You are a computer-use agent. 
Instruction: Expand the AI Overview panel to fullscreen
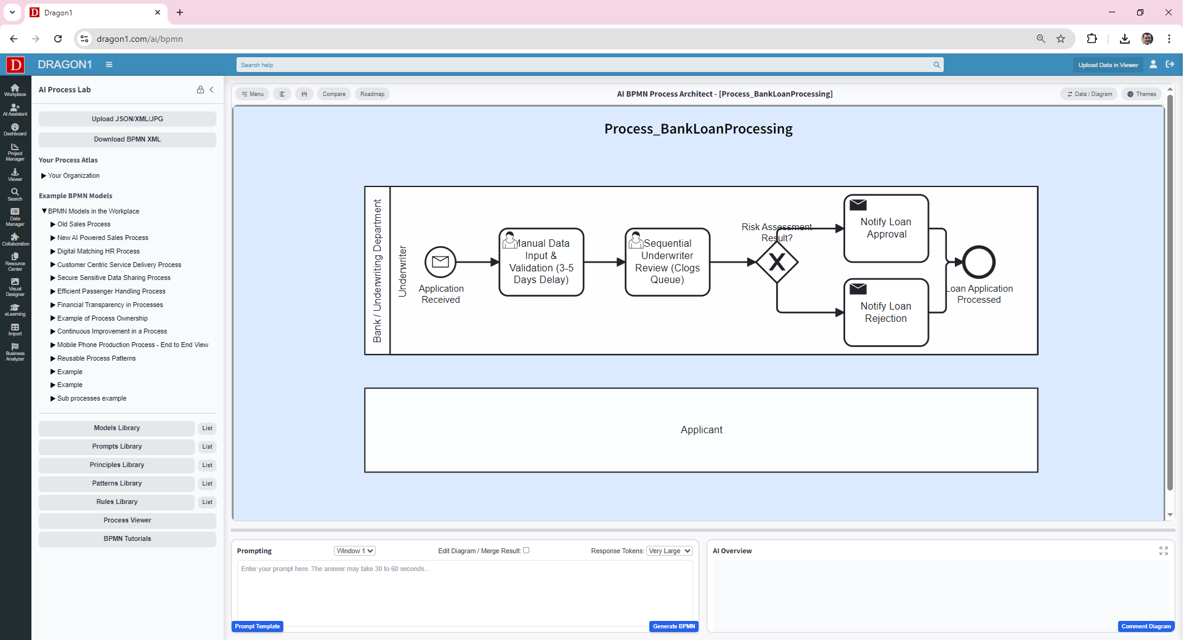pos(1163,551)
